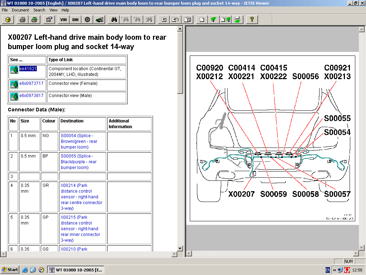Open the File menu
Image resolution: width=366 pixels, height=275 pixels.
(x=5, y=10)
